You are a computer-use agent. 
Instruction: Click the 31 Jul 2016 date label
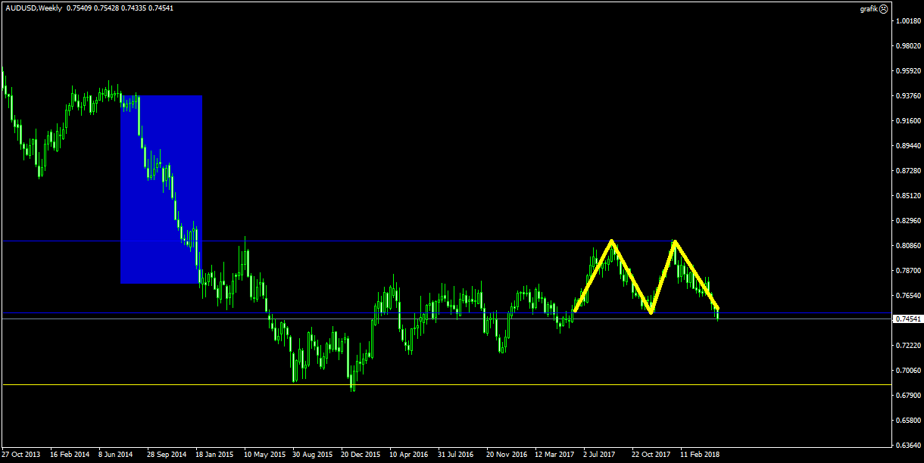tap(457, 455)
